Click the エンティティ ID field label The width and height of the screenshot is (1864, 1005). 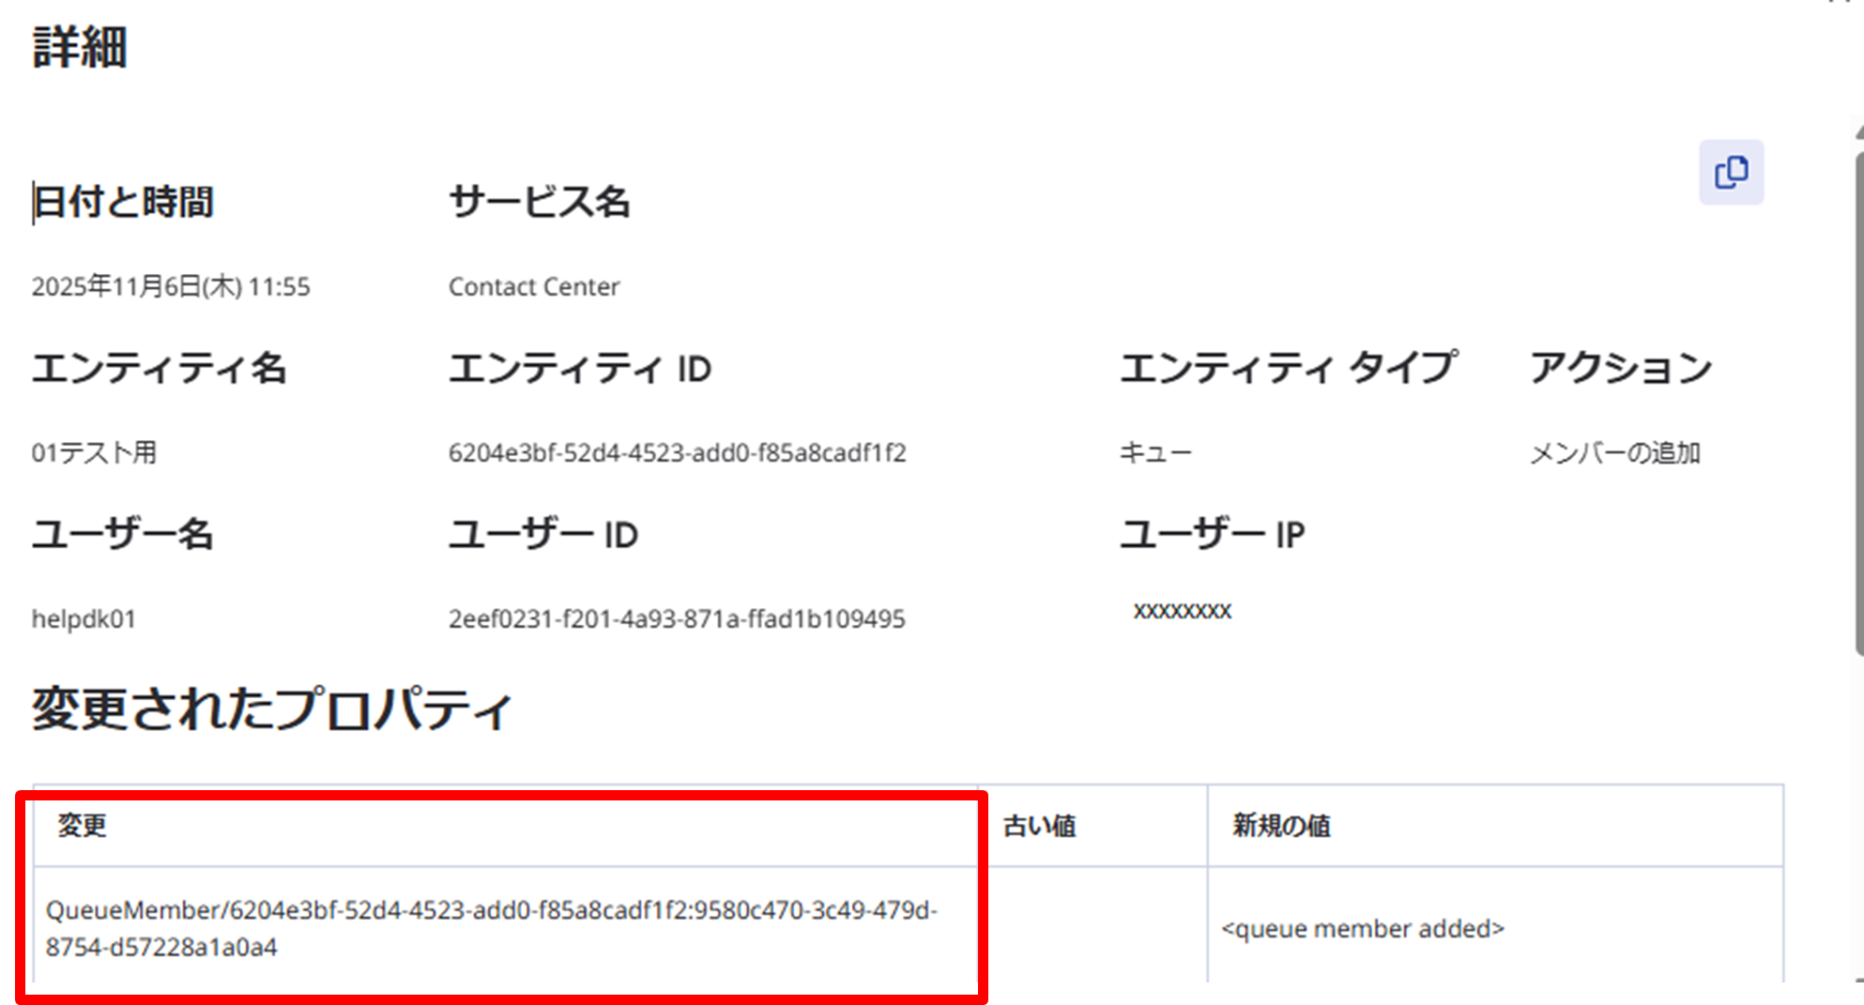[580, 369]
